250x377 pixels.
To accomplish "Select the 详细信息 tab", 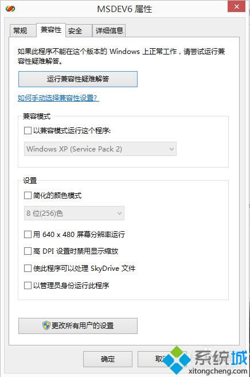I will (110, 30).
